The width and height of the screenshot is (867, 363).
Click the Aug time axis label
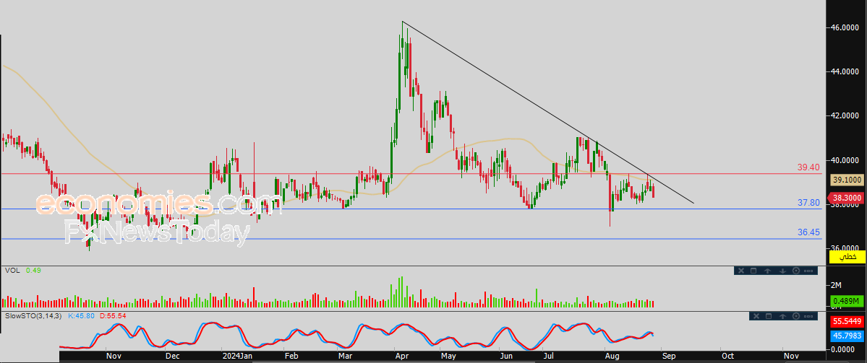(612, 357)
